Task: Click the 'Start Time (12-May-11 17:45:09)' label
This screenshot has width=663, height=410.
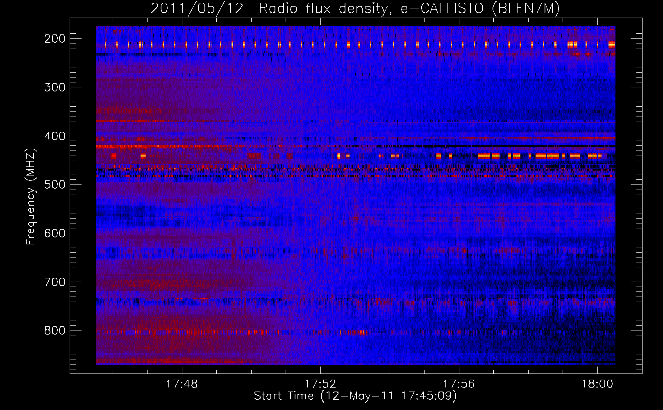Action: pos(355,396)
